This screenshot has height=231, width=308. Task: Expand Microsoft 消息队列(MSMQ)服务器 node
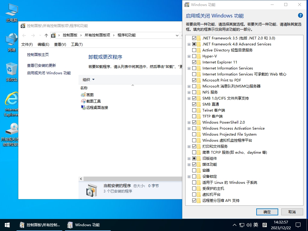[x=189, y=86]
